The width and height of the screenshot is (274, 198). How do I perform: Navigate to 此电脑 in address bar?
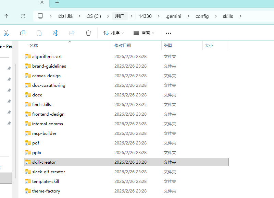coord(65,16)
